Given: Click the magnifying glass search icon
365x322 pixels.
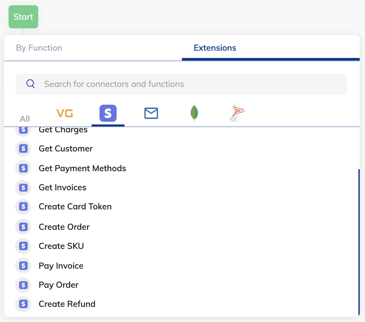Looking at the screenshot, I should coord(31,84).
